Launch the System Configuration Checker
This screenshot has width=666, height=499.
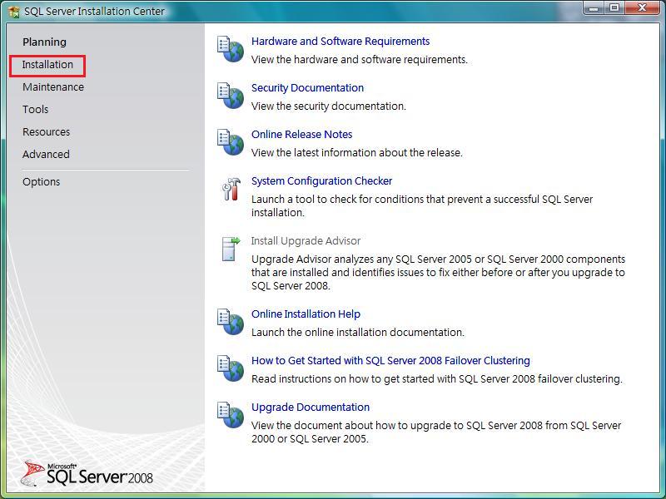tap(321, 181)
